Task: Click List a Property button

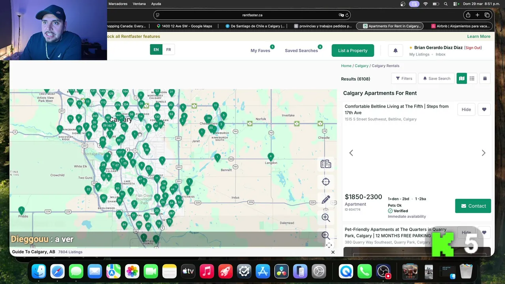Action: tap(353, 50)
